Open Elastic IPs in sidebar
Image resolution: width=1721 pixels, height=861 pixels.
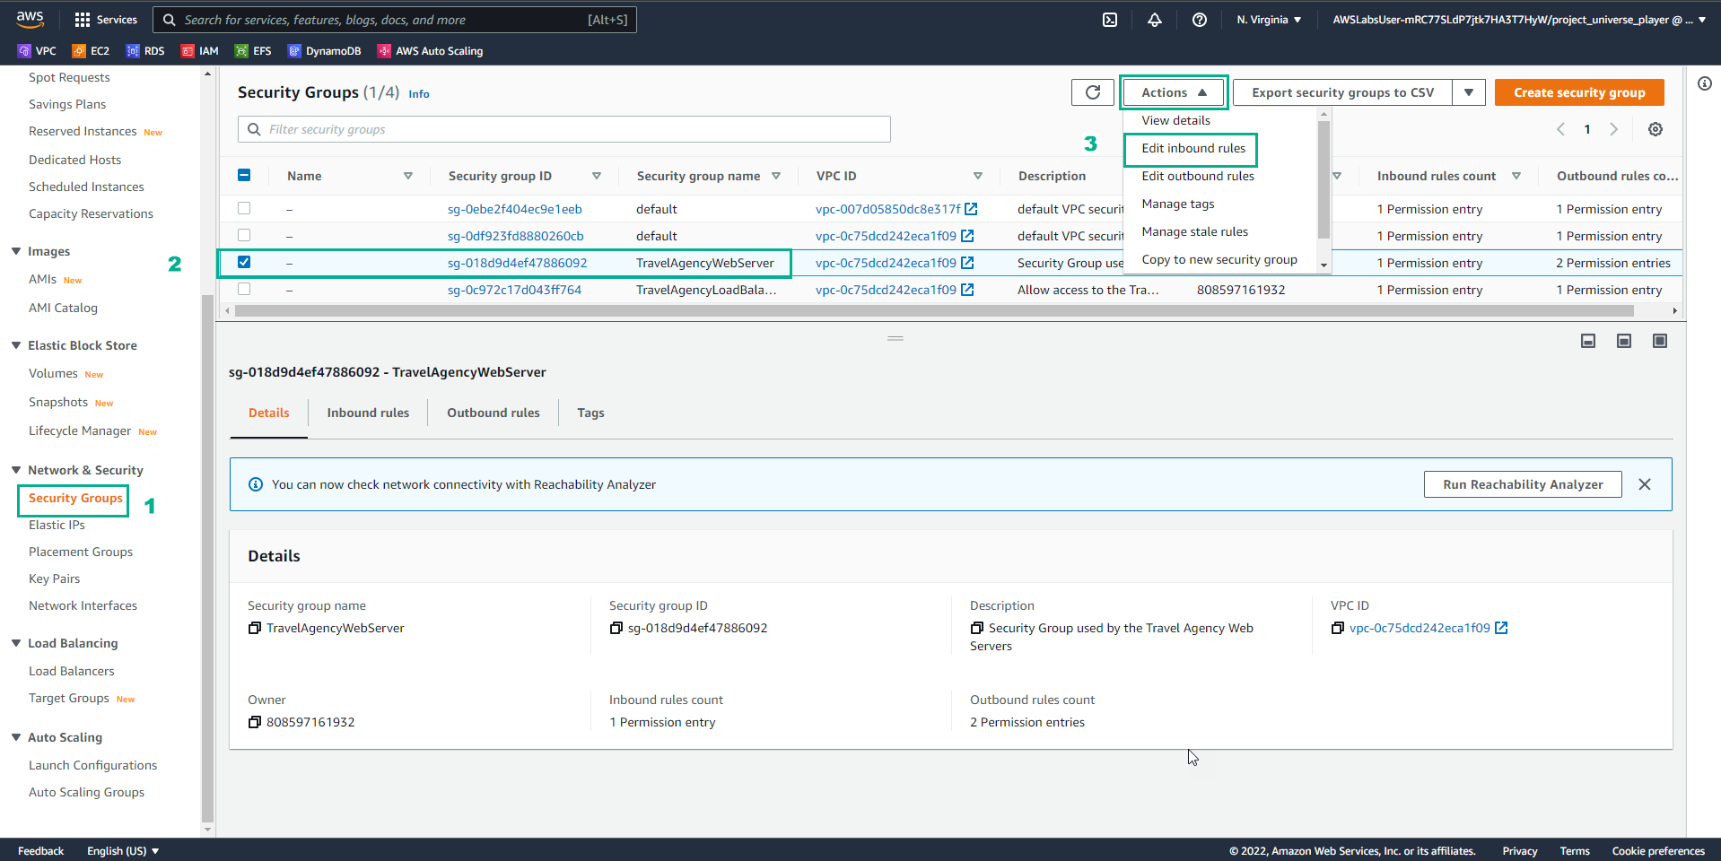(57, 525)
